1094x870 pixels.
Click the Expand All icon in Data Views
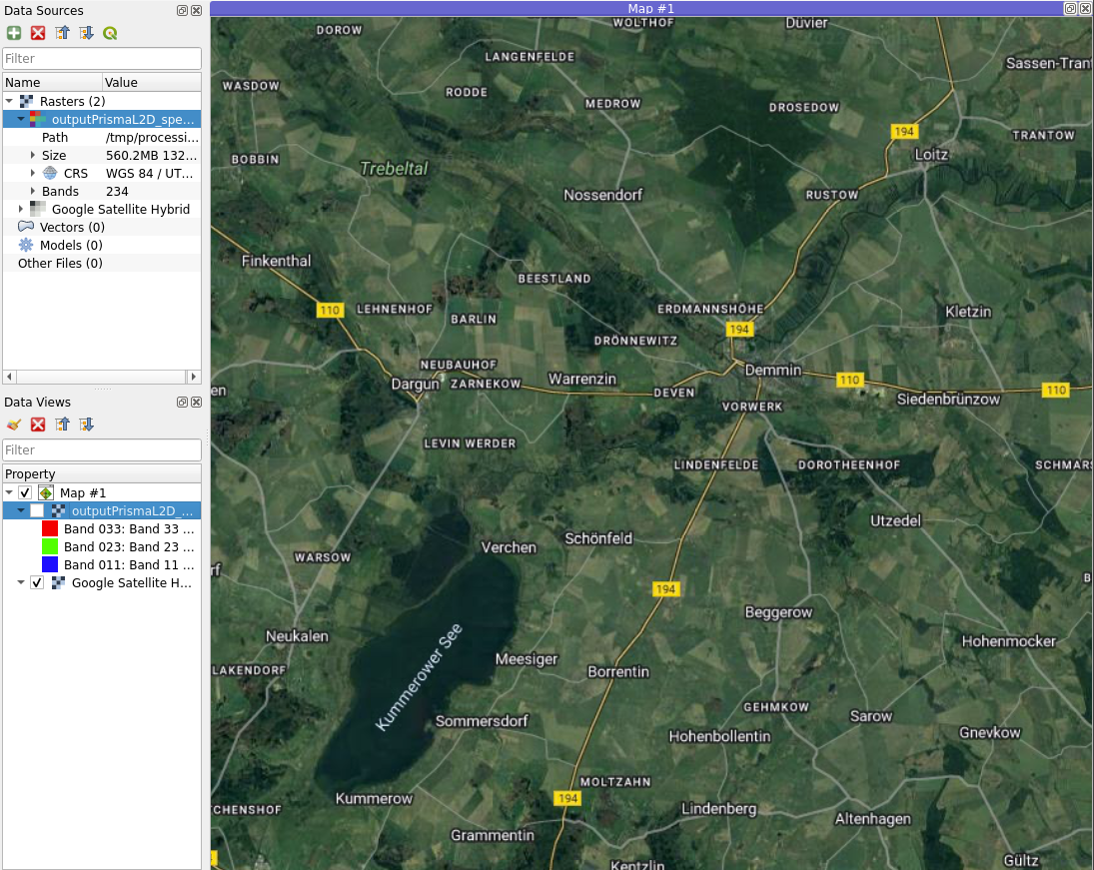(x=86, y=425)
